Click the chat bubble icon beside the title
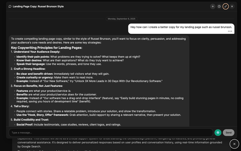The height and width of the screenshot is (151, 241). coord(10,7)
